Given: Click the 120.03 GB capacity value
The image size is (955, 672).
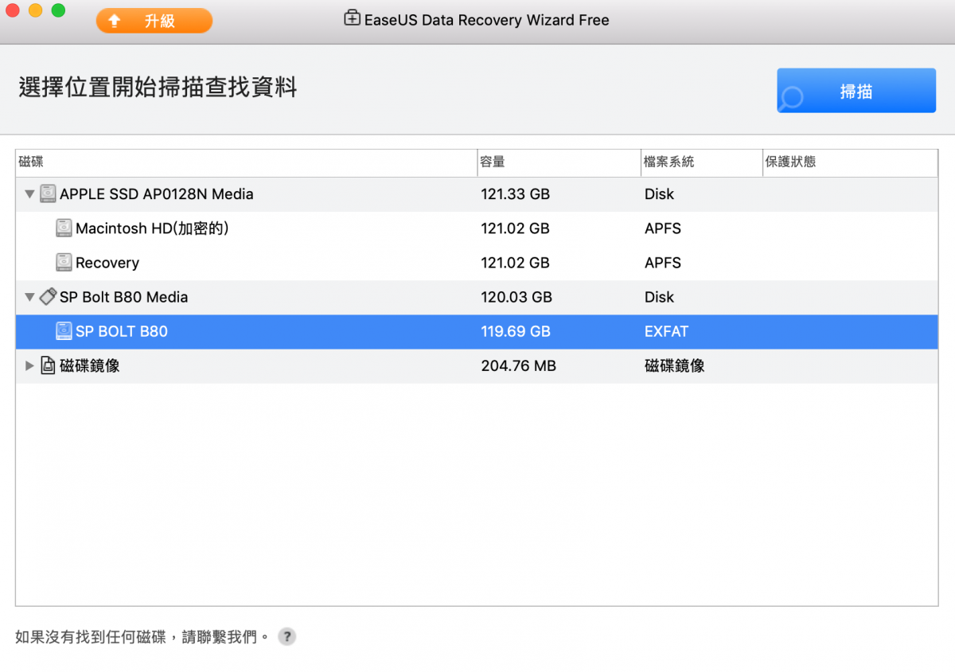Looking at the screenshot, I should point(516,297).
